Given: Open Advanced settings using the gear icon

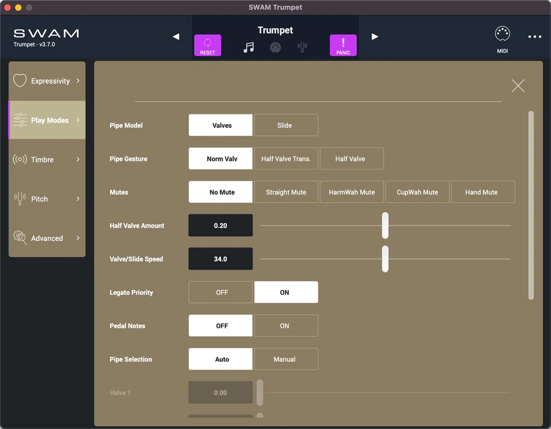Looking at the screenshot, I should click(x=19, y=238).
